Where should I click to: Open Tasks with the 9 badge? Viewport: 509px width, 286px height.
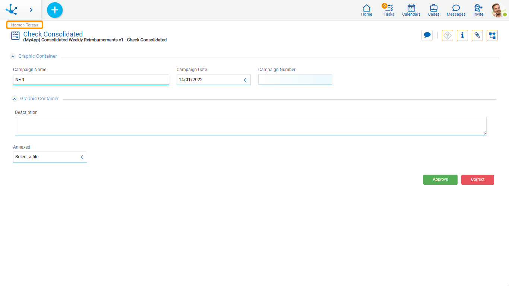389,10
